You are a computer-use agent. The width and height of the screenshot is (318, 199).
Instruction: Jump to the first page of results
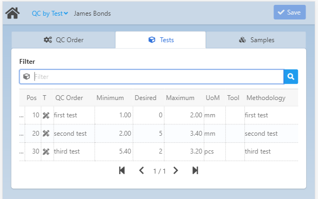pos(122,170)
